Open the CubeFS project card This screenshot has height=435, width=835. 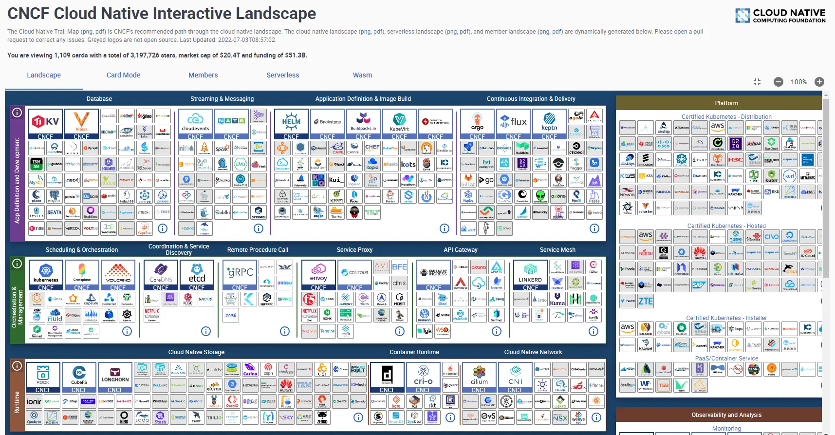pos(79,378)
